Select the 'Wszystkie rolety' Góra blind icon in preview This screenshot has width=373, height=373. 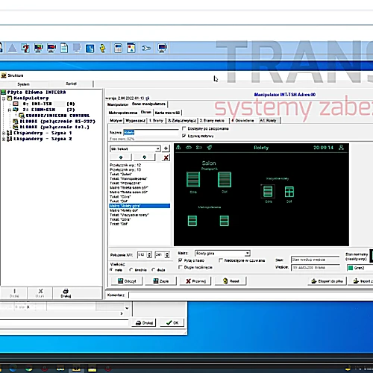(x=268, y=192)
